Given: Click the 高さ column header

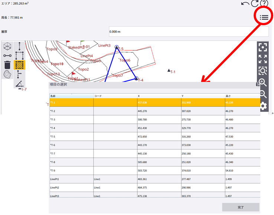Looking at the screenshot, I should 241,96.
